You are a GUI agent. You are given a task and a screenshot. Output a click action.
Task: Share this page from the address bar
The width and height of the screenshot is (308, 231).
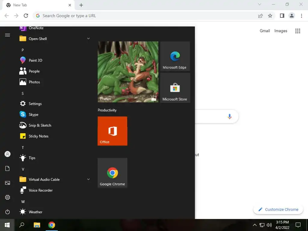pos(260,16)
